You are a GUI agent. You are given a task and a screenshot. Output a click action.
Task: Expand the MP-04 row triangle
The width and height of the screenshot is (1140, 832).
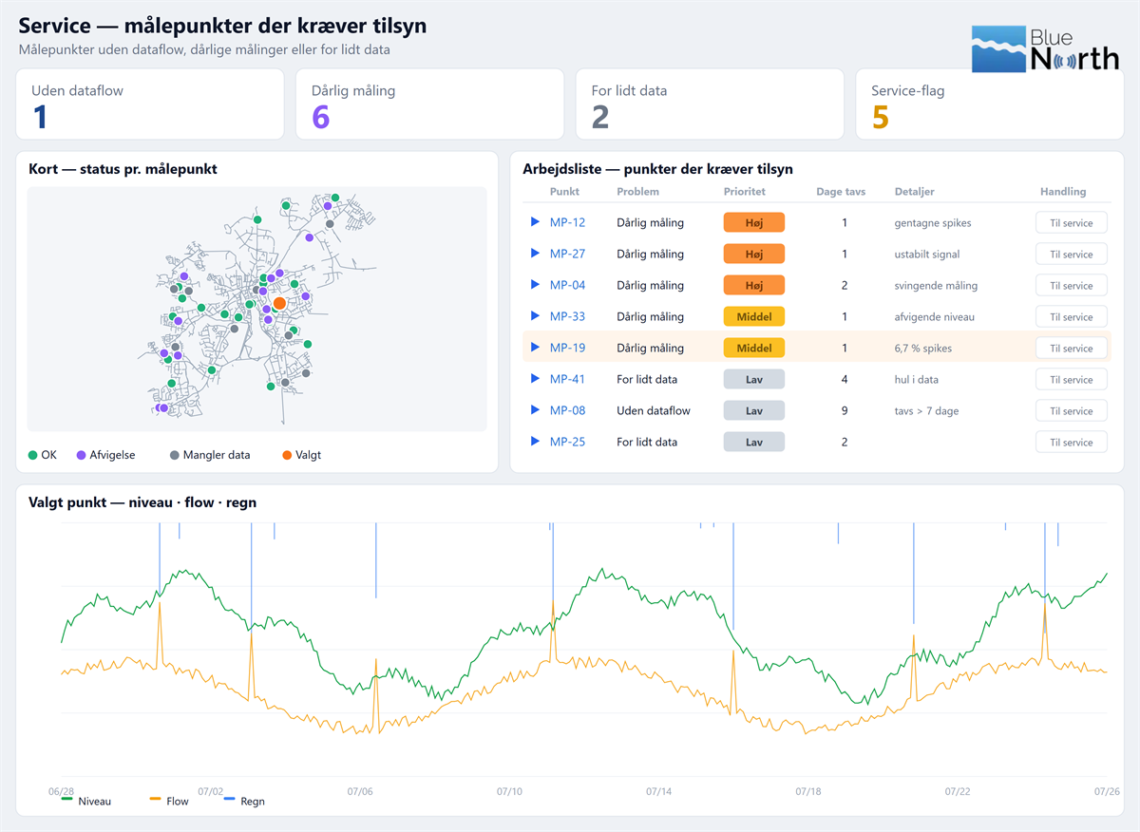tap(535, 286)
